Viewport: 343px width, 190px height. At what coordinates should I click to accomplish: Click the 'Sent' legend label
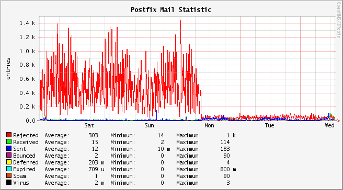(19, 149)
